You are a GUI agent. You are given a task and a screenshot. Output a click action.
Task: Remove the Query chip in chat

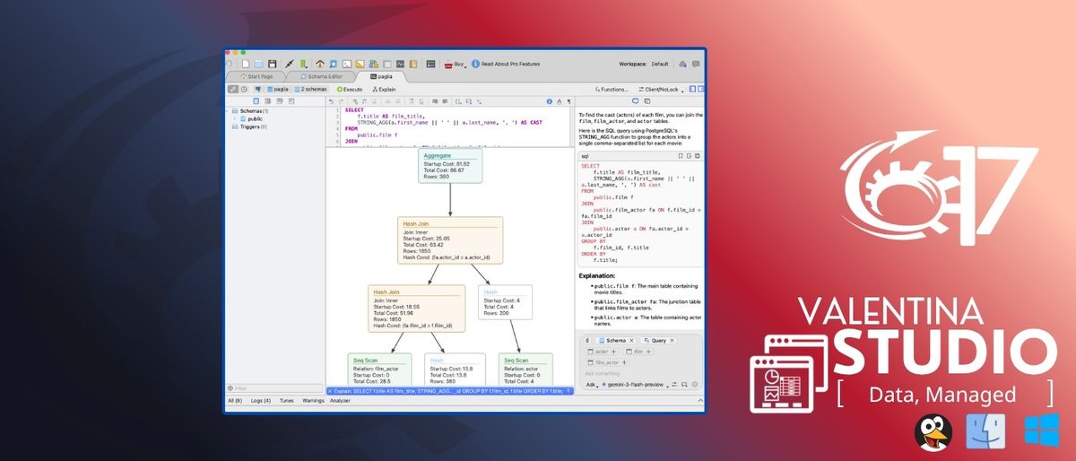pos(672,341)
